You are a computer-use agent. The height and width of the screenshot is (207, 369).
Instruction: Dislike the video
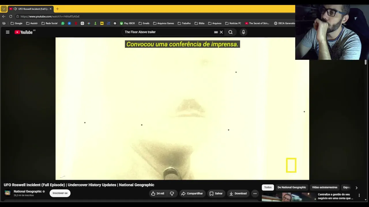172,193
